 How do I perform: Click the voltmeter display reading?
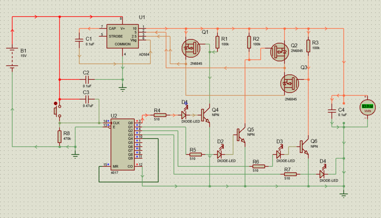tap(367, 106)
